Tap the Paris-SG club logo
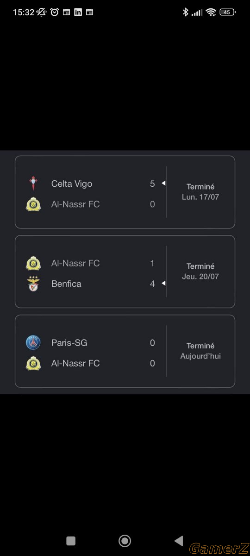 click(33, 343)
